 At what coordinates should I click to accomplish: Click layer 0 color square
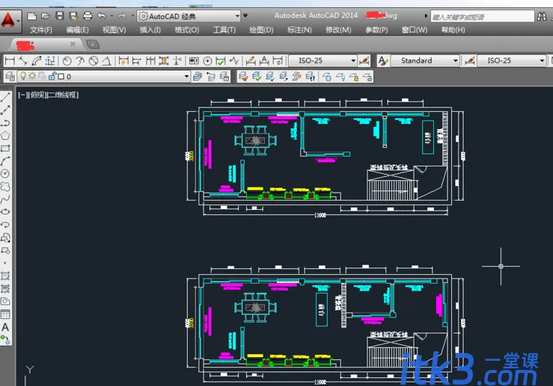coord(61,76)
